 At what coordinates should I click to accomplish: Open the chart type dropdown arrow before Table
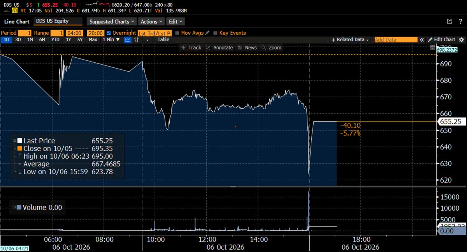(x=147, y=40)
